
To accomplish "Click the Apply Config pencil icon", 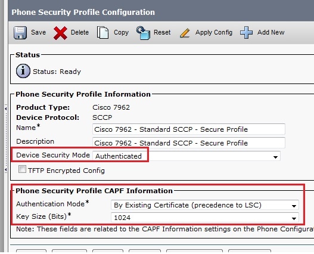I will [185, 33].
